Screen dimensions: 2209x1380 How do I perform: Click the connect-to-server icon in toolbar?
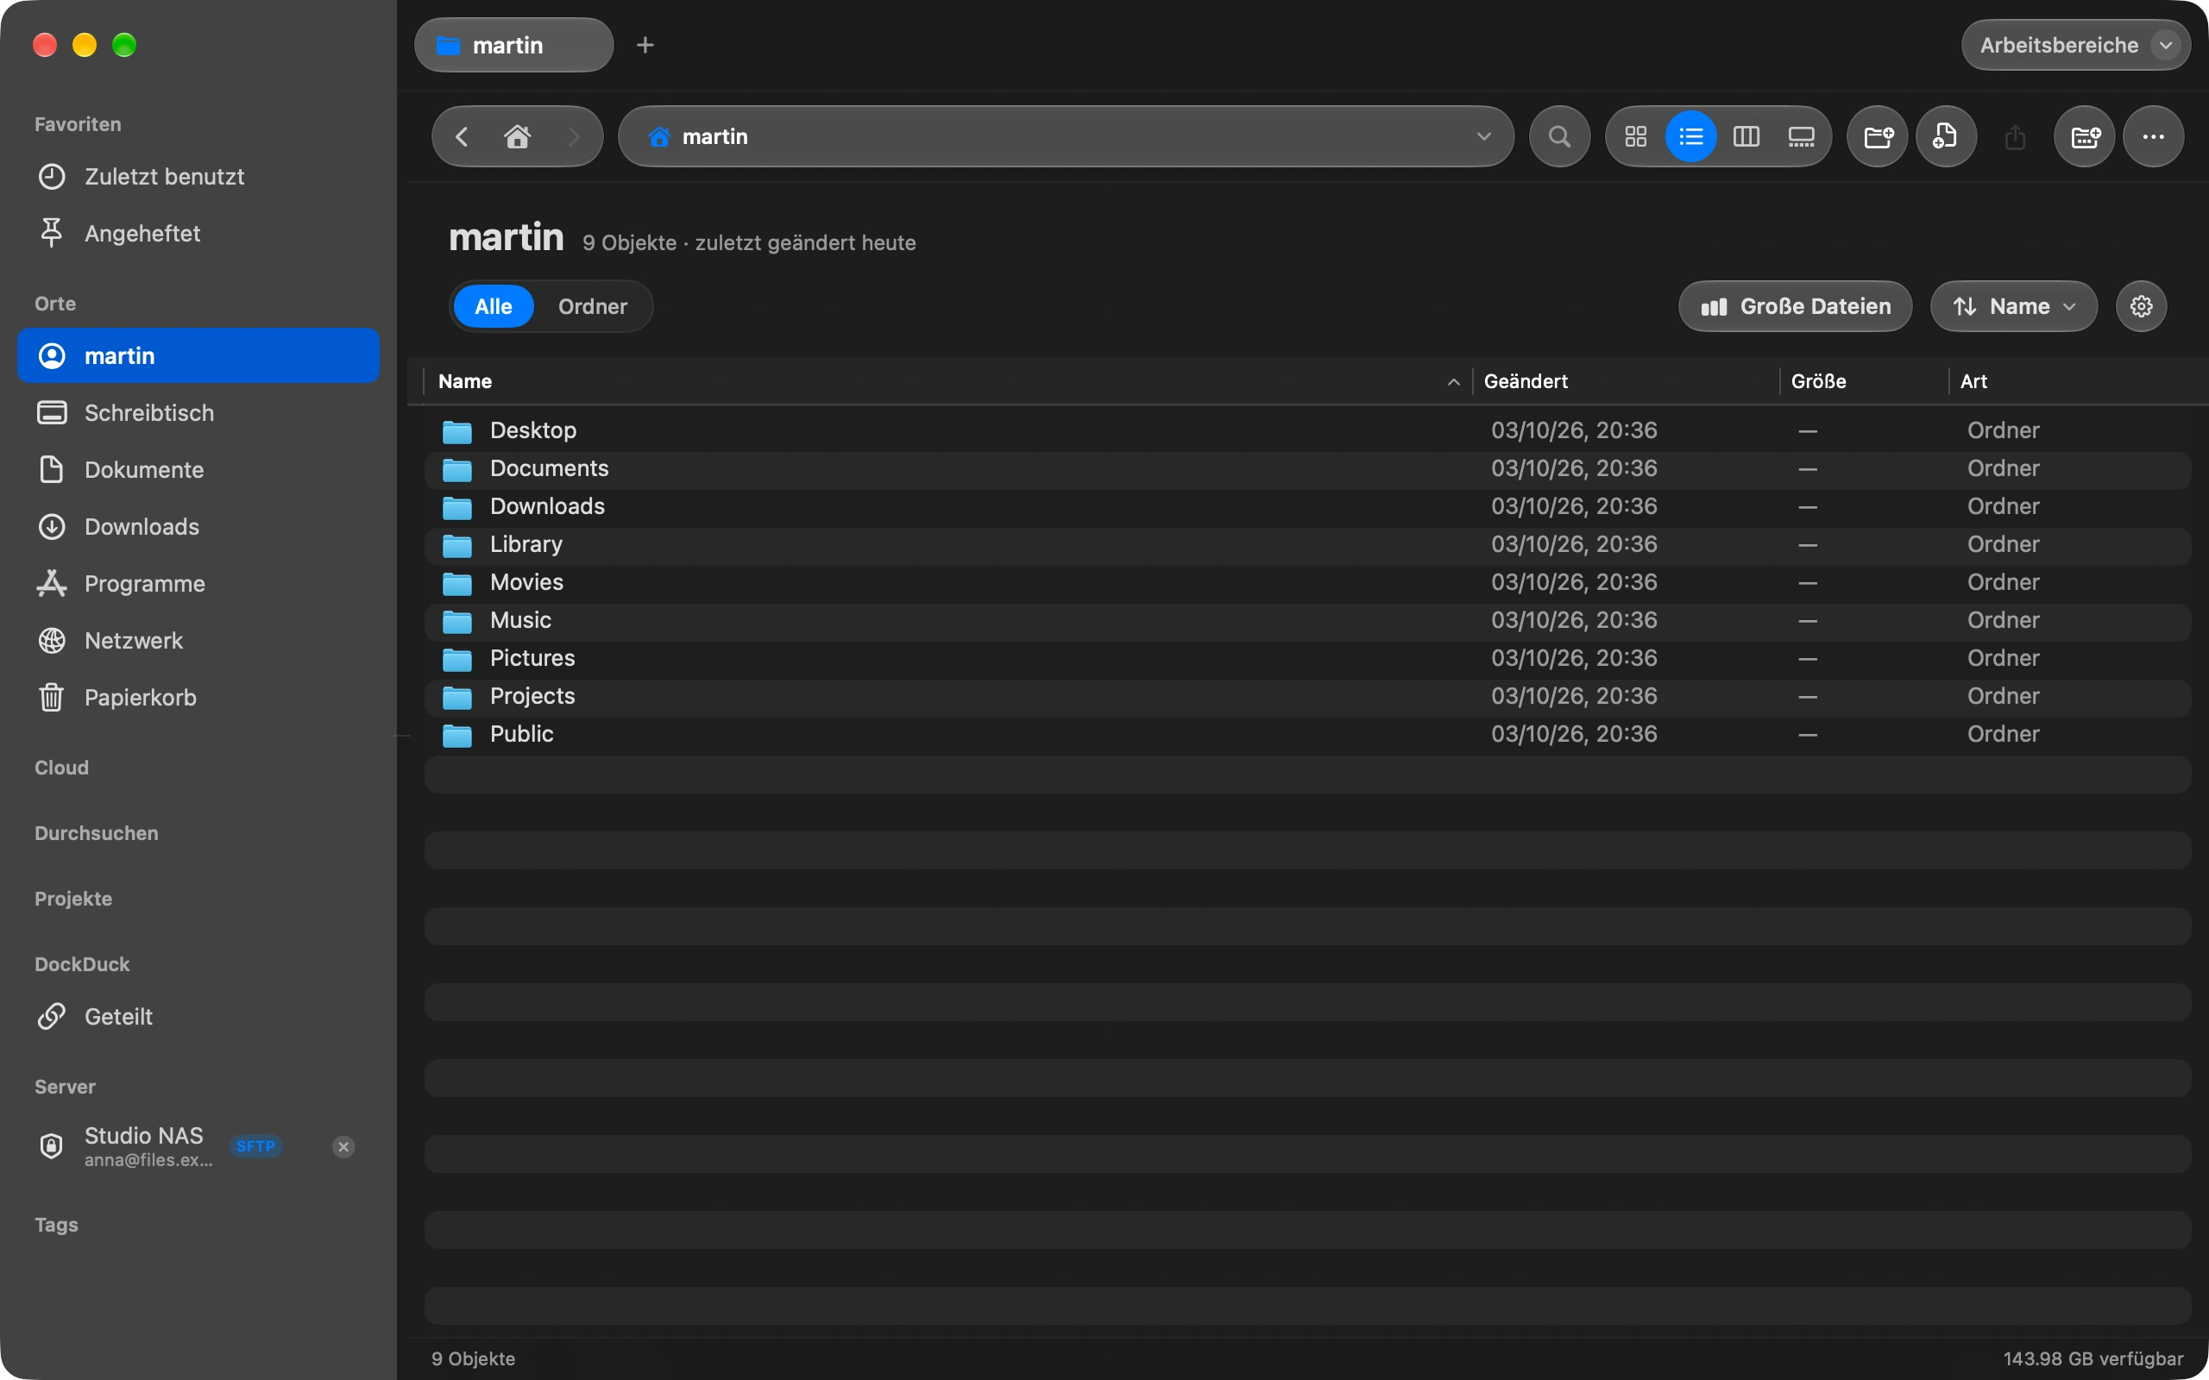point(2085,137)
